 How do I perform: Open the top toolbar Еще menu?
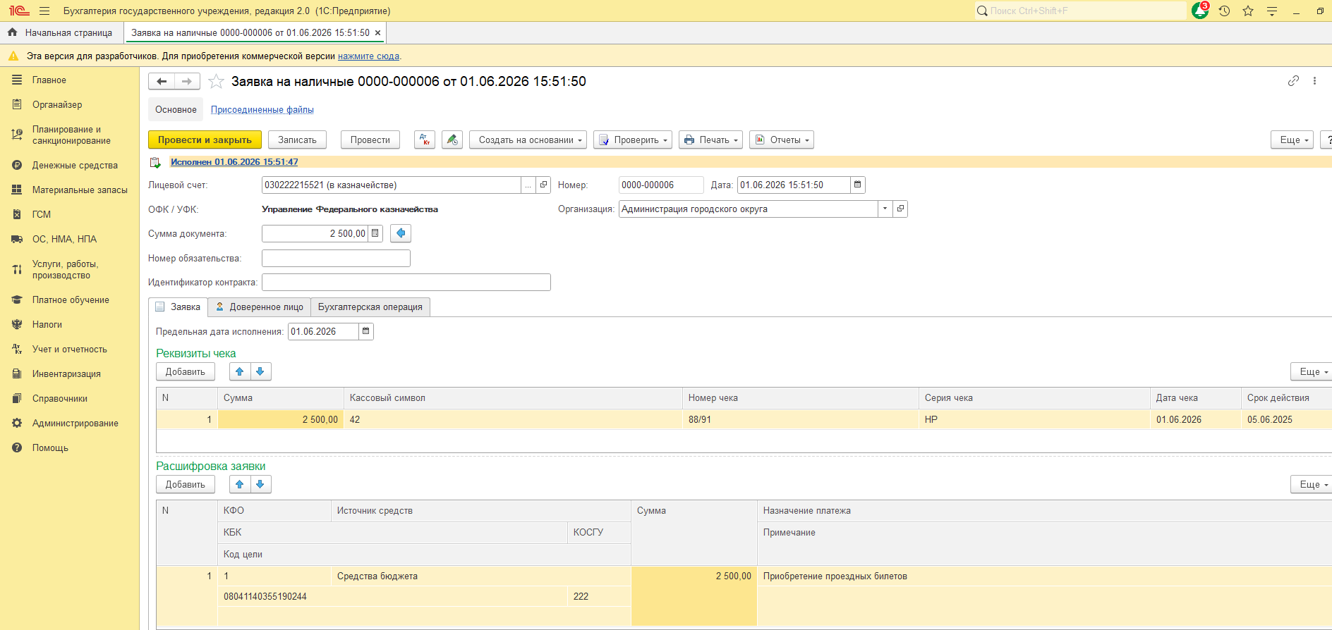[x=1292, y=140]
